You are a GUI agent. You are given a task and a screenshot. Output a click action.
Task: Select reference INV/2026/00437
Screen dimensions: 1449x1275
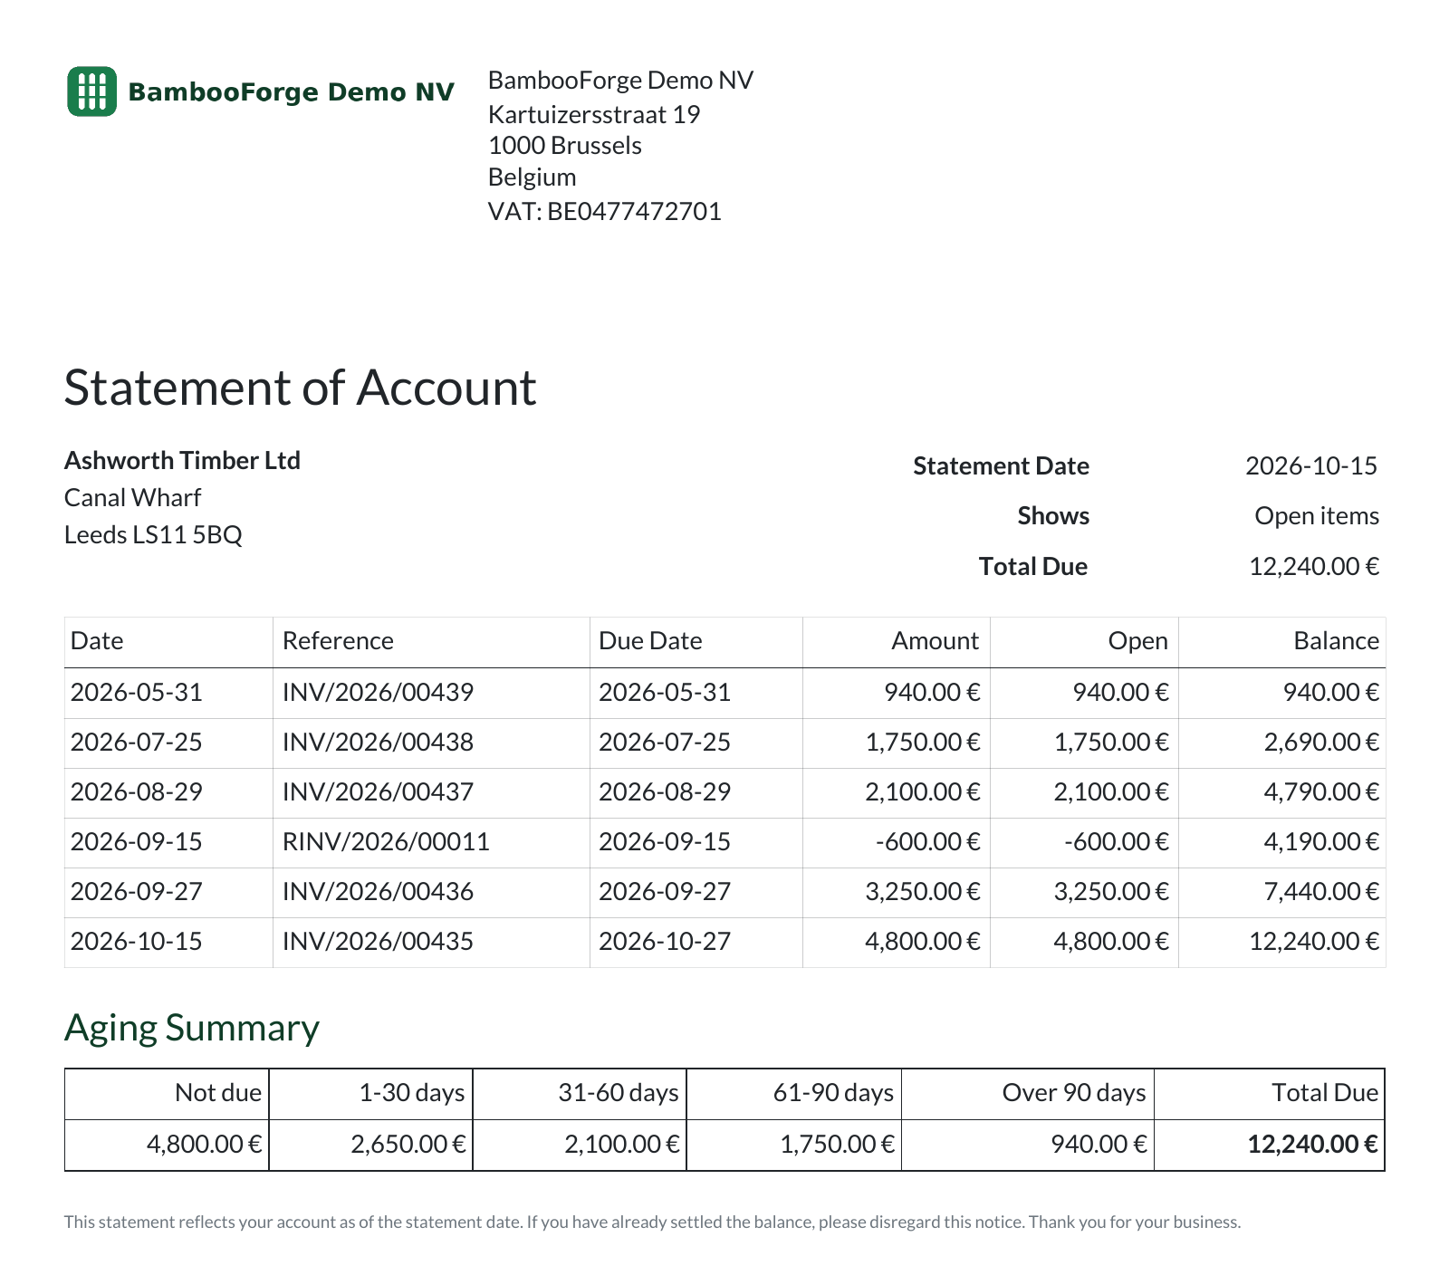point(378,791)
